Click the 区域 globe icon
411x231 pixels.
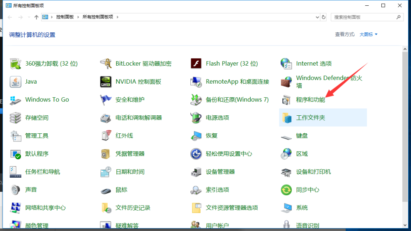[286, 154]
